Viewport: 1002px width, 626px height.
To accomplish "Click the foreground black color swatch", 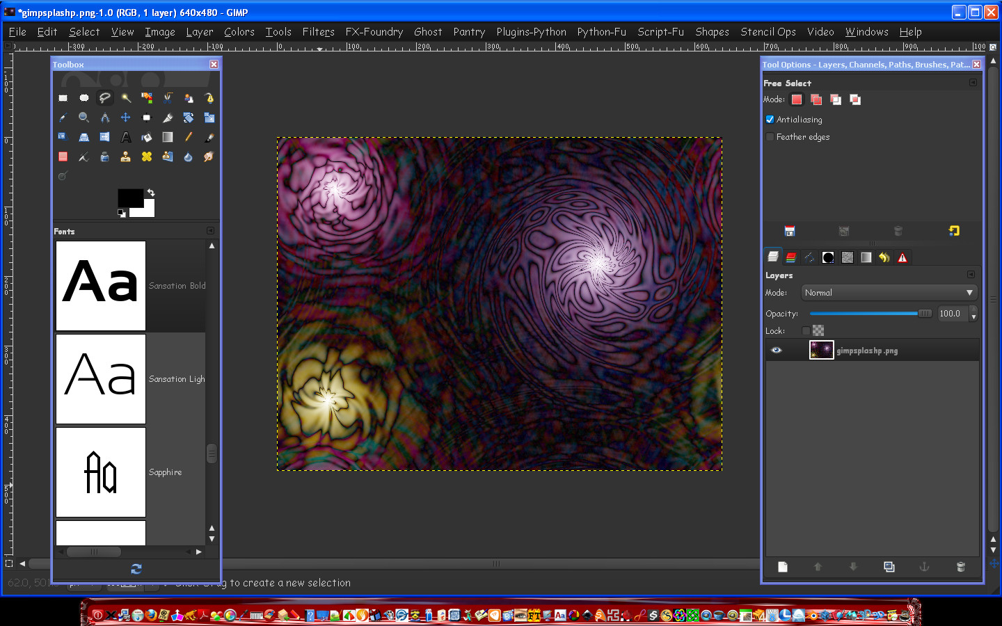I will click(129, 198).
